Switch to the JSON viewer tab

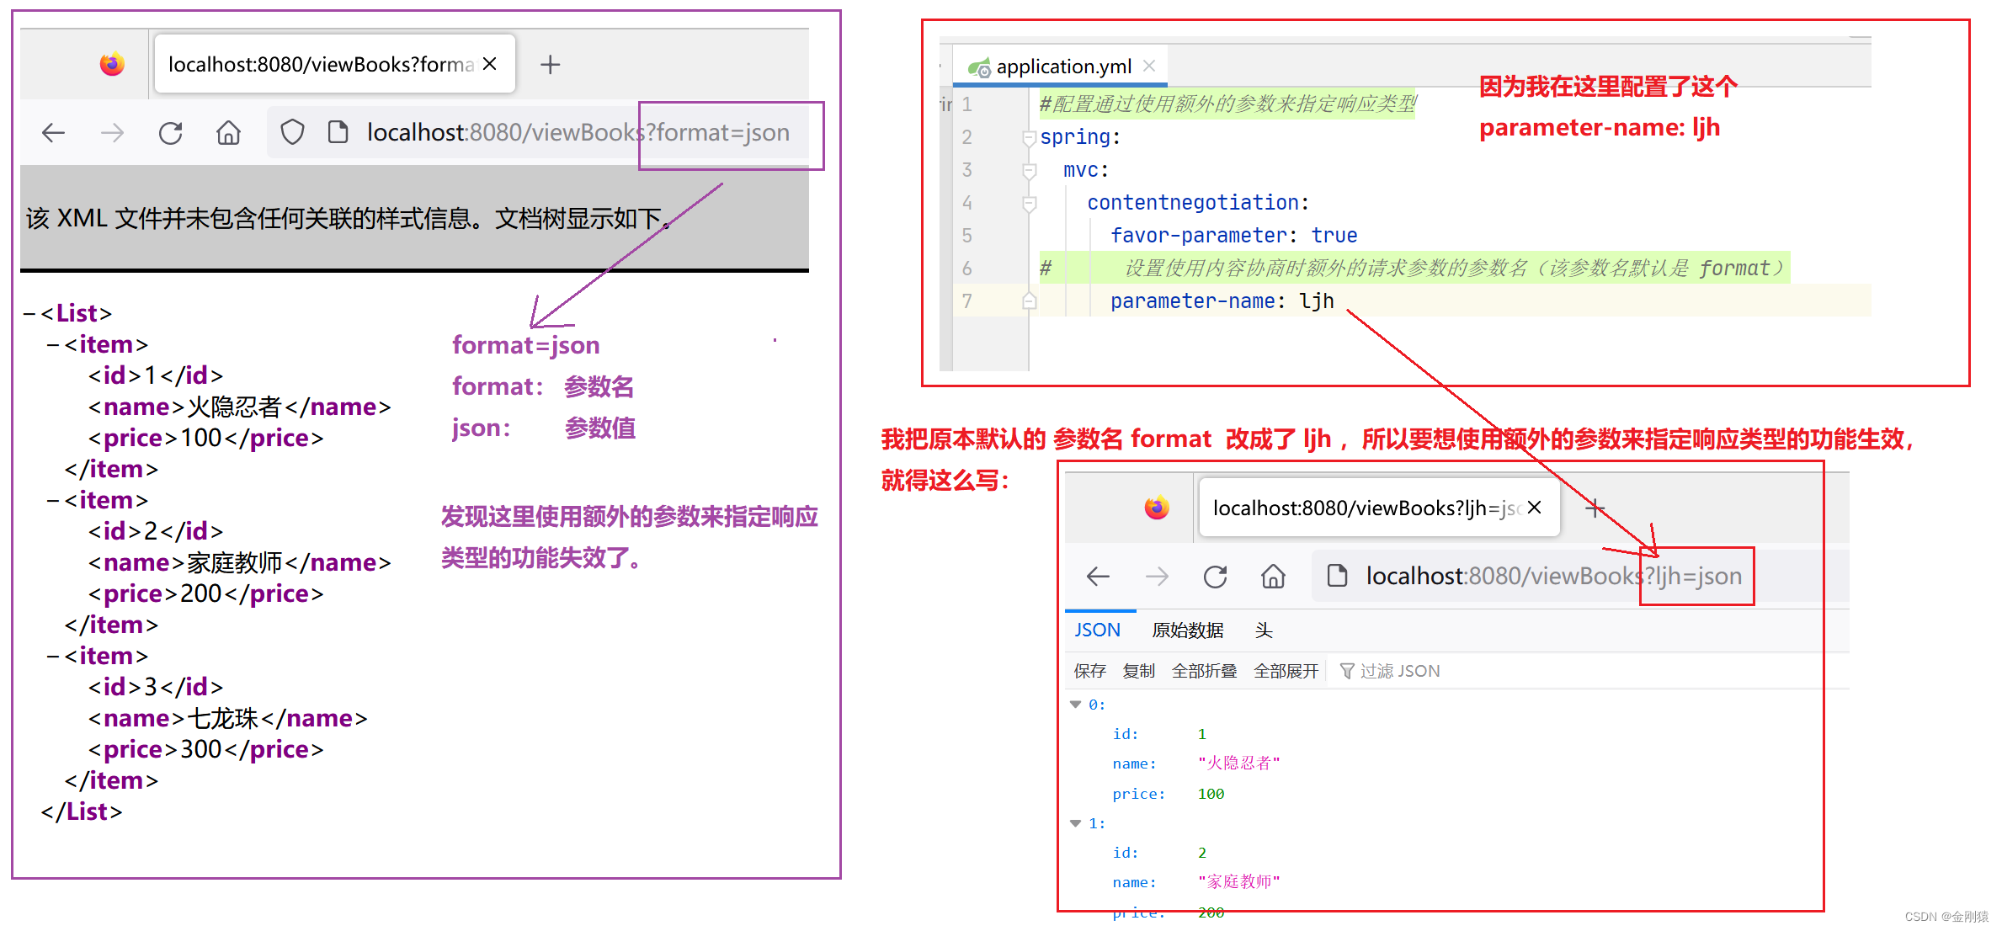click(1098, 630)
